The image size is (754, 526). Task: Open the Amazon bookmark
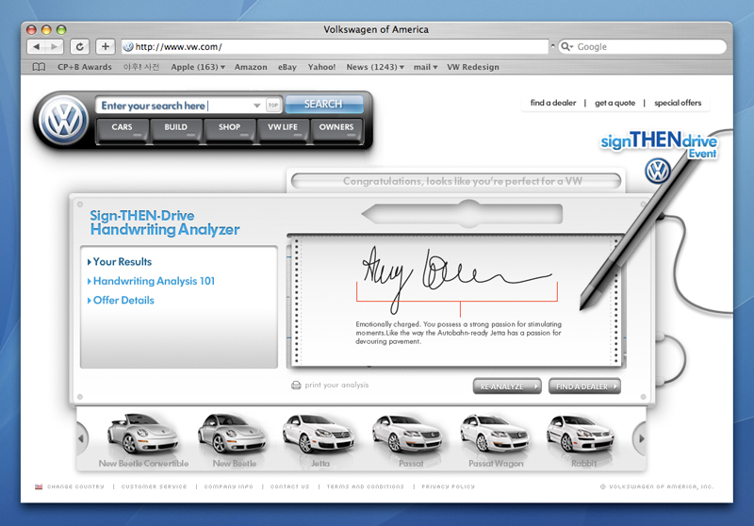point(251,67)
